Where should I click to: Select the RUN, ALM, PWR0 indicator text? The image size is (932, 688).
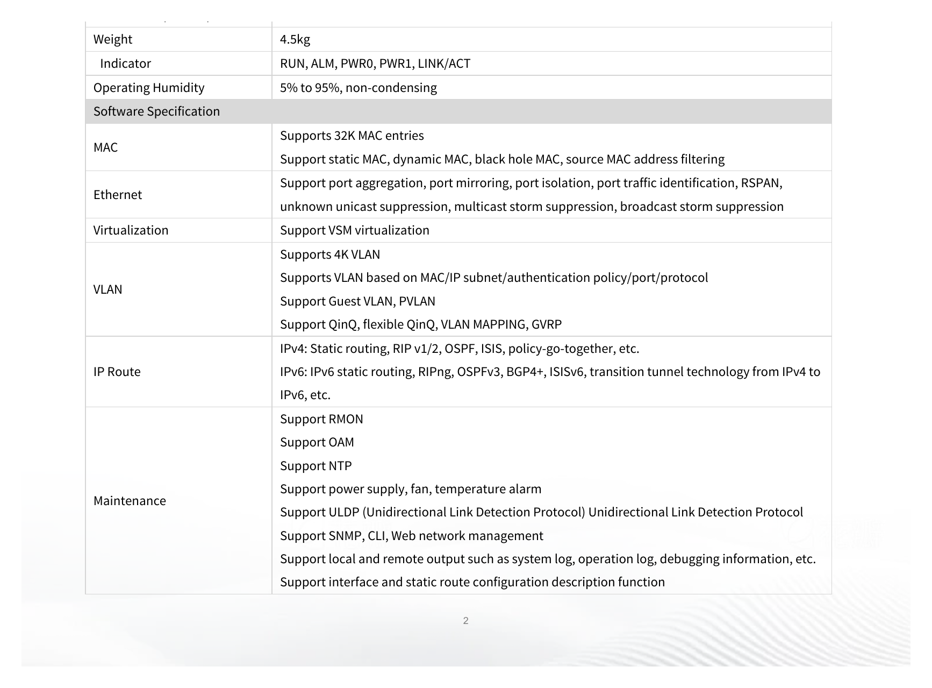(x=375, y=63)
